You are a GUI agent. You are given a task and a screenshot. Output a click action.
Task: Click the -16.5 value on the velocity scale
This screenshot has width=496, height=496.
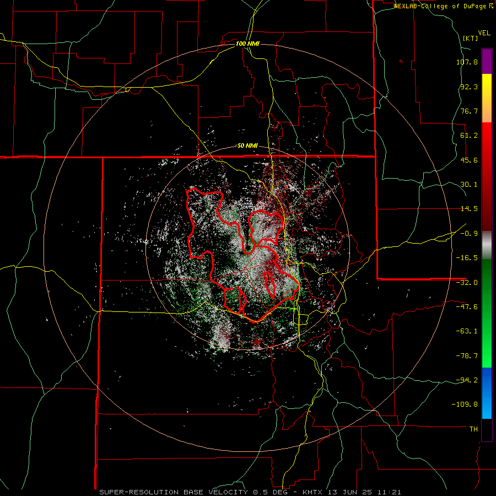coord(467,258)
